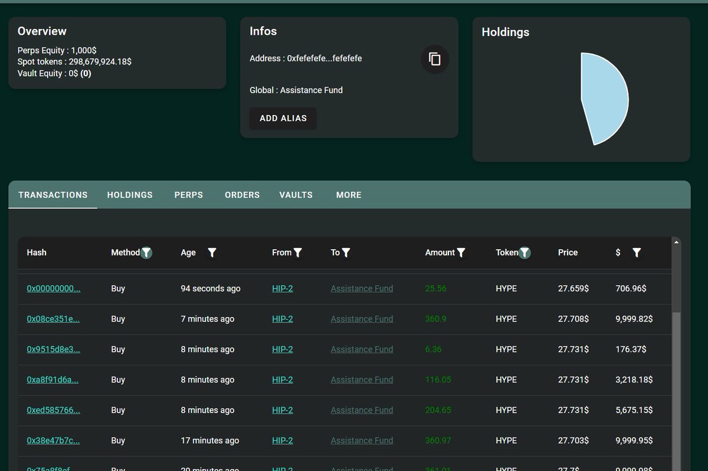
Task: Open the MORE tab dropdown
Action: [x=349, y=195]
